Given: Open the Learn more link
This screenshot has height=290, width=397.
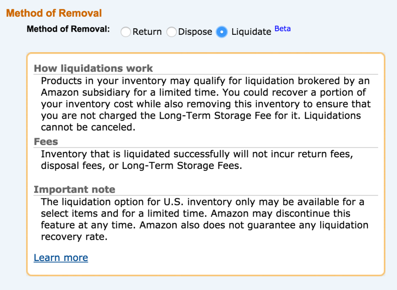Looking at the screenshot, I should [x=60, y=258].
